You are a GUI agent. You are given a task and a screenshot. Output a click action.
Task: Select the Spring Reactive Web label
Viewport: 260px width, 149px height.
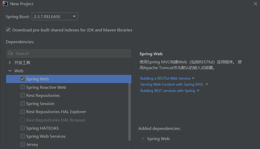point(46,87)
